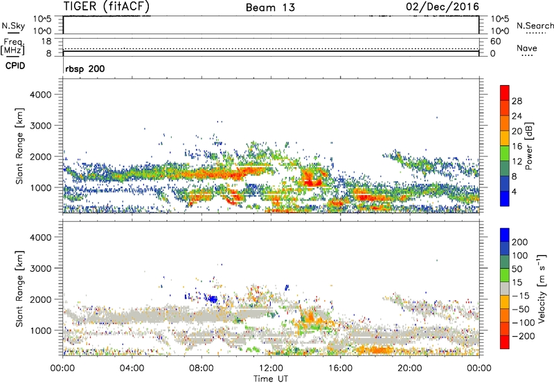The height and width of the screenshot is (383, 554).
Task: Select the 1000 km tick in velocity panel
Action: [x=41, y=330]
